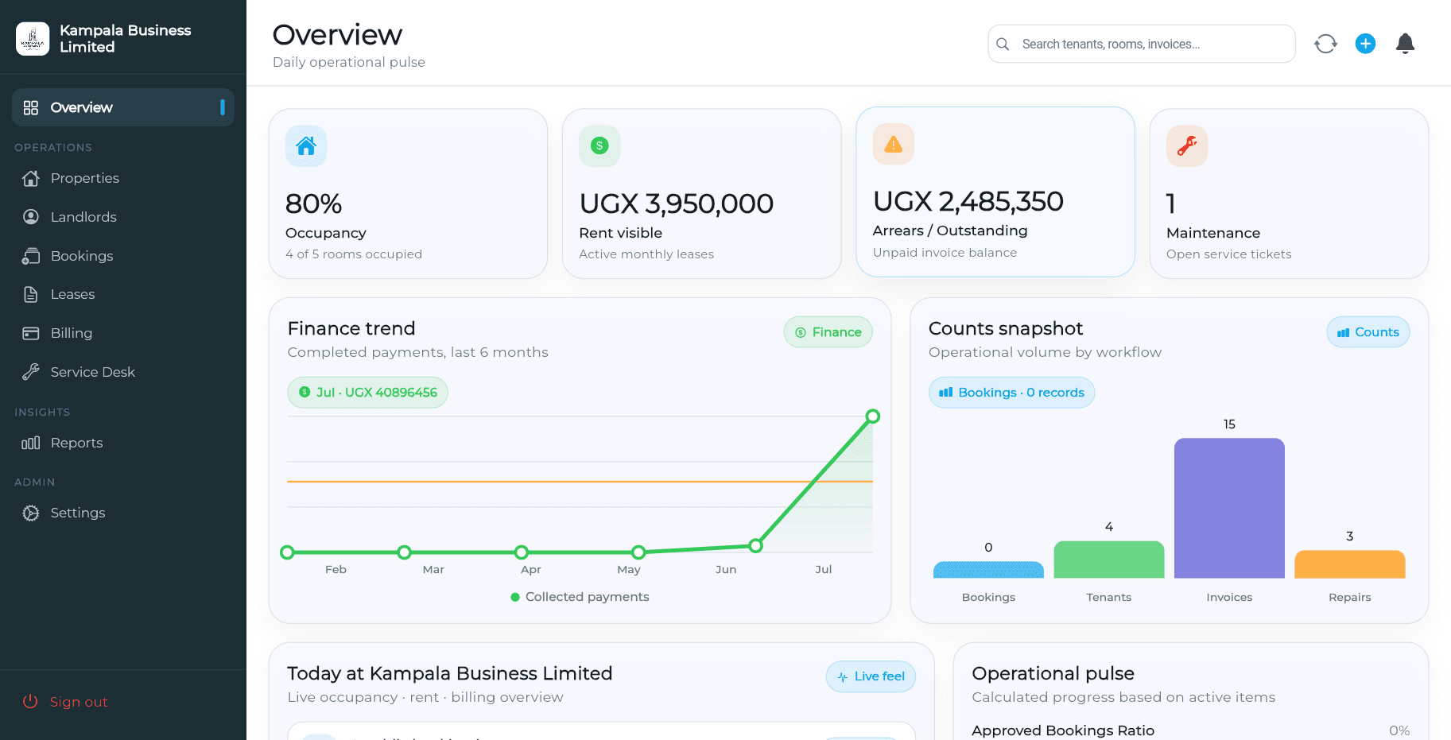Select the Jun data point on chart
The height and width of the screenshot is (740, 1451).
[x=756, y=546]
